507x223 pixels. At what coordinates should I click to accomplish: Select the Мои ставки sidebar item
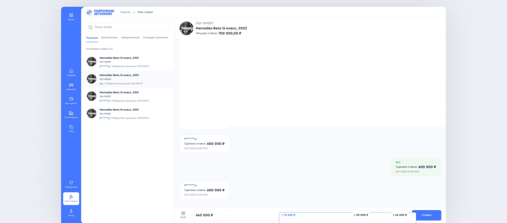[x=71, y=198]
